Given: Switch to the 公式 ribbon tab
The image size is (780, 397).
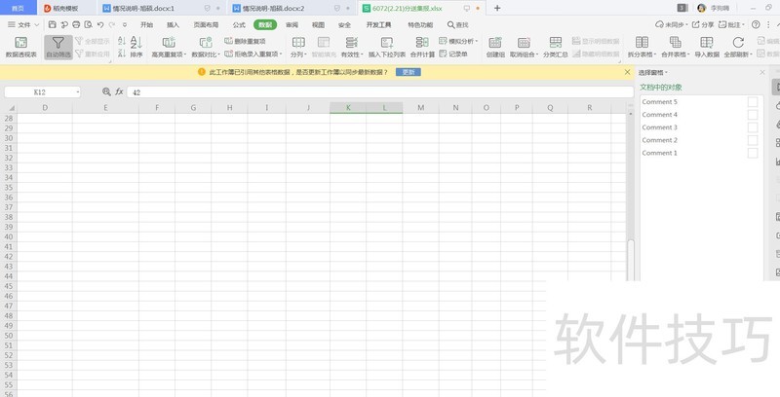Looking at the screenshot, I should tap(239, 24).
